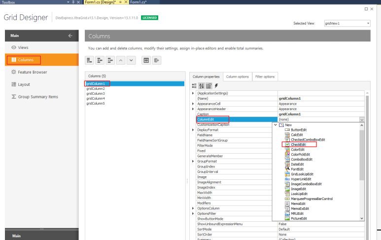Select gridColumn2 in the columns list

point(96,88)
